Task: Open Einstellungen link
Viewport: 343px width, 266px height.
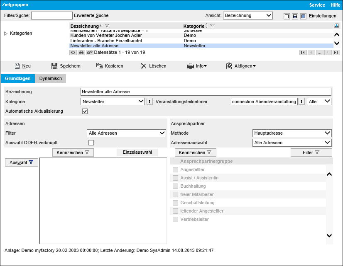Action: 322,16
